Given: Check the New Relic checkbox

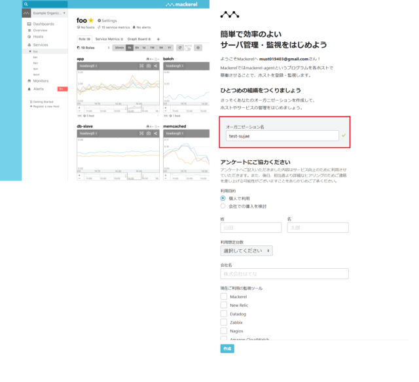Looking at the screenshot, I should [x=224, y=305].
